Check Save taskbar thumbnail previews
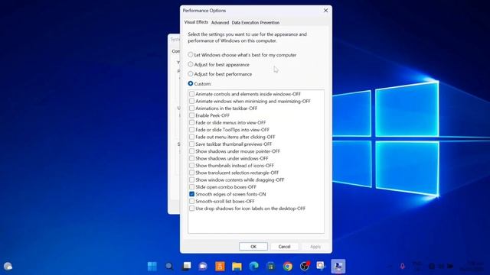Screen dimensions: 490x275 pos(192,144)
